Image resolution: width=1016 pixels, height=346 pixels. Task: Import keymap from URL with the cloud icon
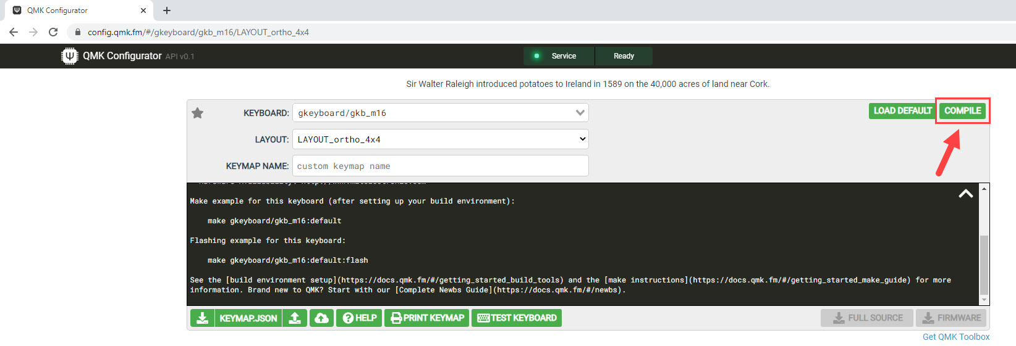(x=322, y=318)
